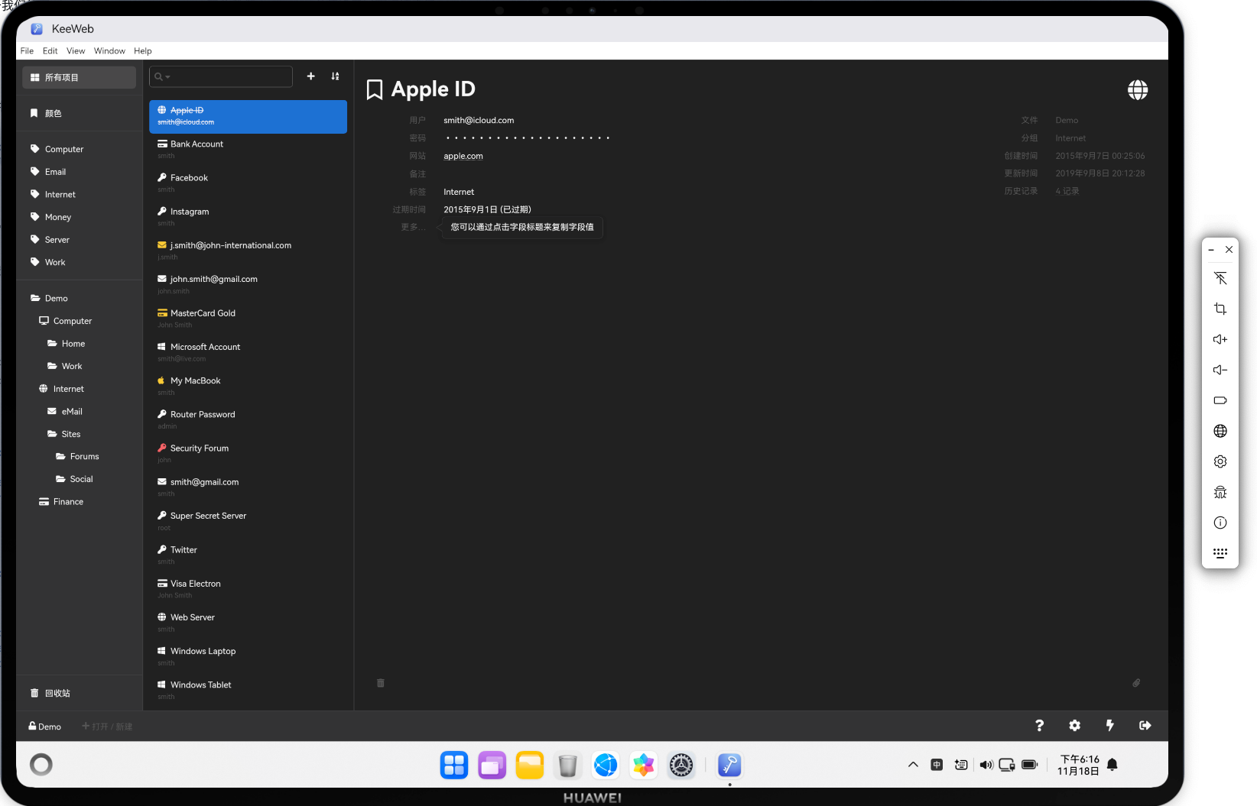Open the sort options icon
Screen dimensions: 1257x806
click(335, 76)
